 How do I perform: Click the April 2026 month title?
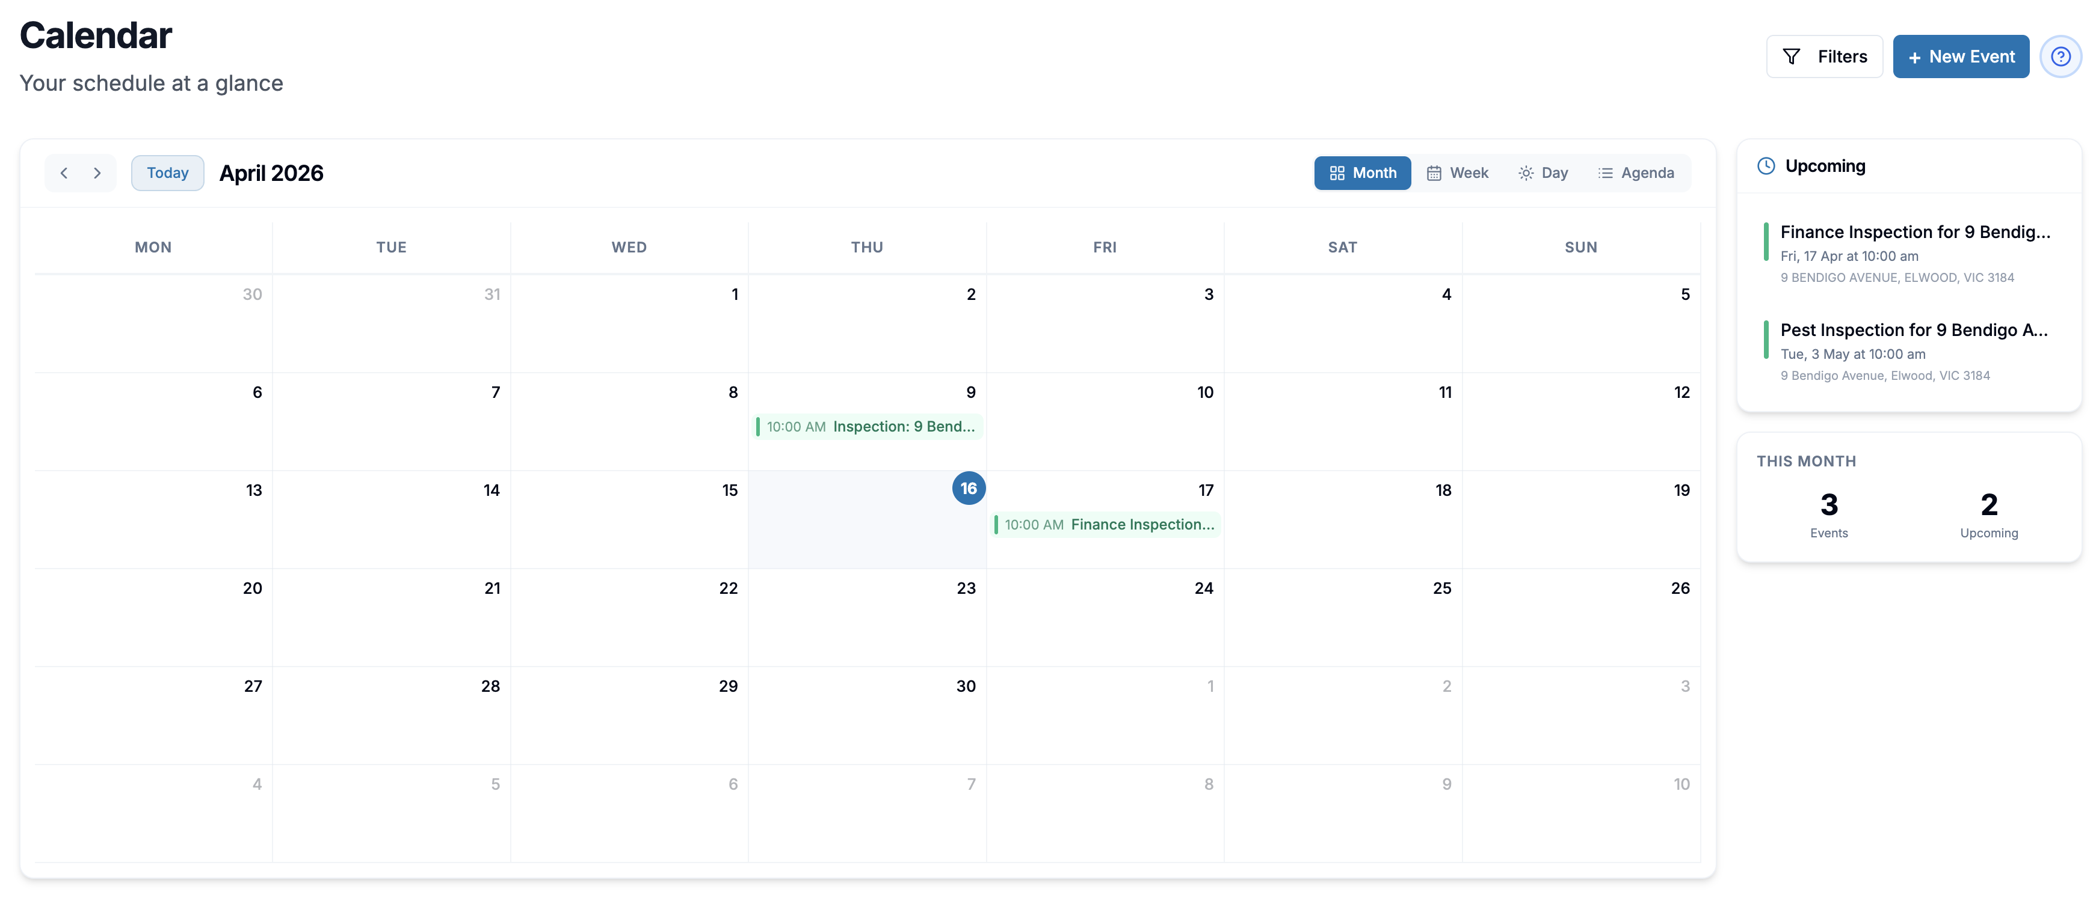point(271,173)
